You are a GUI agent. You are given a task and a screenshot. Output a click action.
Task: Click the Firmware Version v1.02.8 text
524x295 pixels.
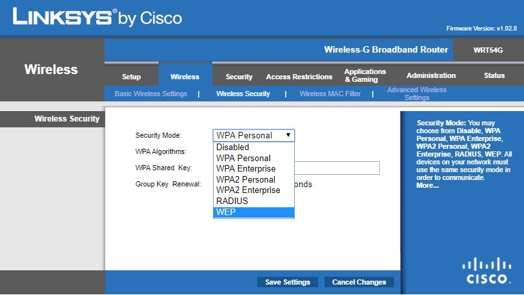point(482,29)
